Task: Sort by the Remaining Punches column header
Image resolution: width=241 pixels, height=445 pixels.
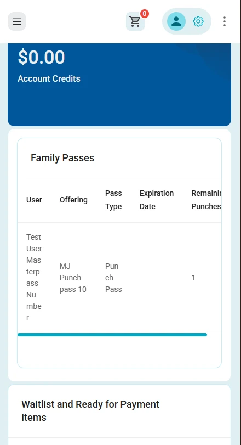Action: pyautogui.click(x=206, y=200)
